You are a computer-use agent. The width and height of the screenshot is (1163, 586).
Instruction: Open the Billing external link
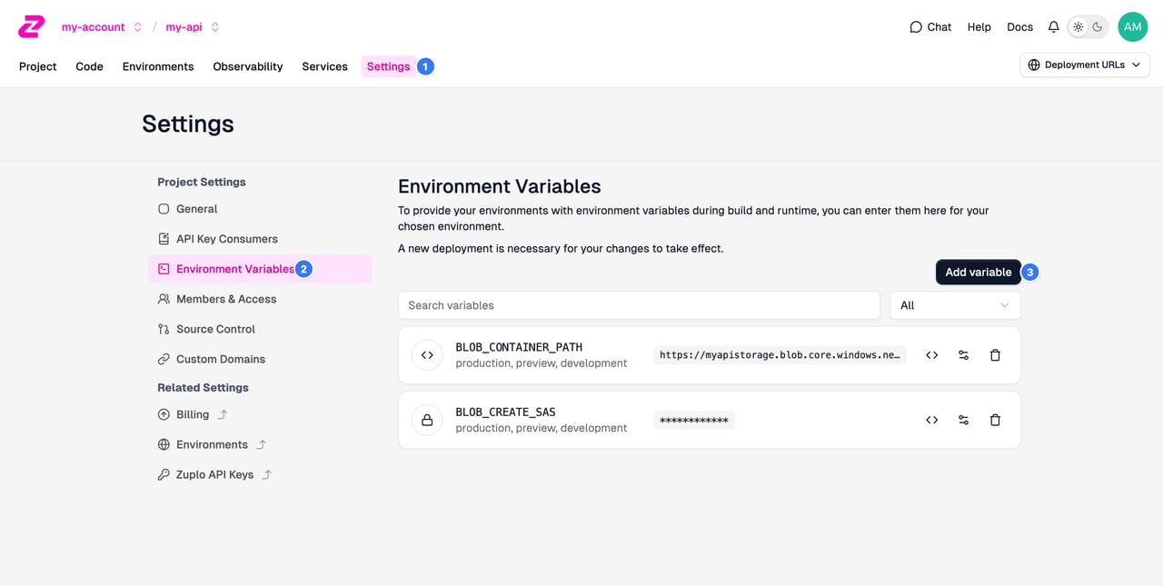pyautogui.click(x=192, y=414)
